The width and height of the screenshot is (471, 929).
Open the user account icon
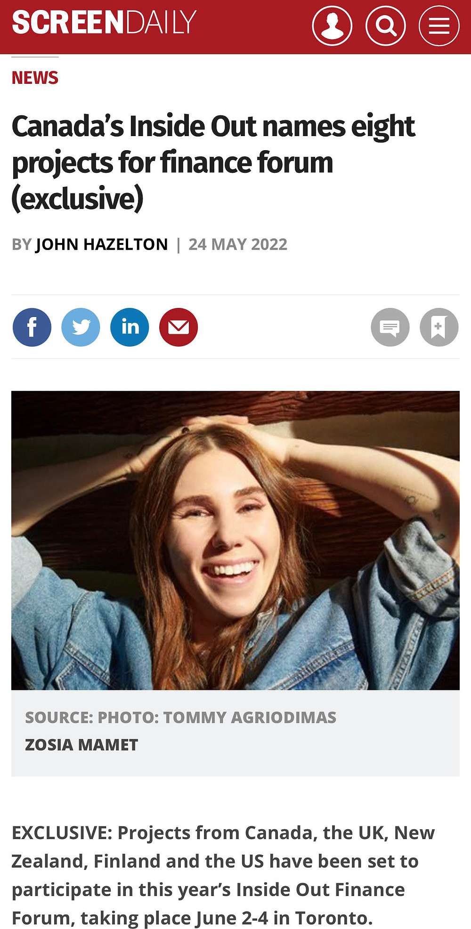click(x=332, y=25)
